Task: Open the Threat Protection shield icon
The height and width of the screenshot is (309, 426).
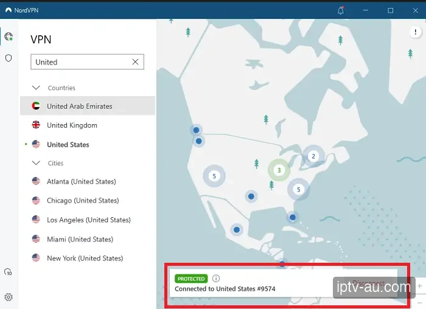Action: pyautogui.click(x=9, y=58)
